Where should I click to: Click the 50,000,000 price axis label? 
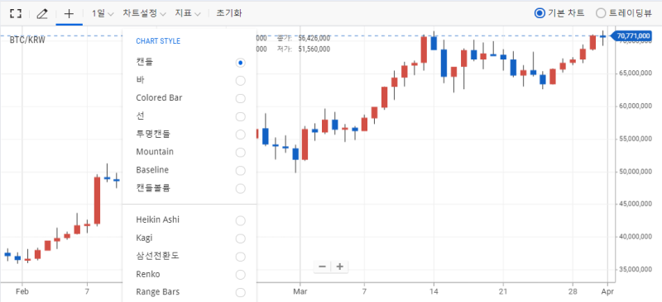click(636, 172)
